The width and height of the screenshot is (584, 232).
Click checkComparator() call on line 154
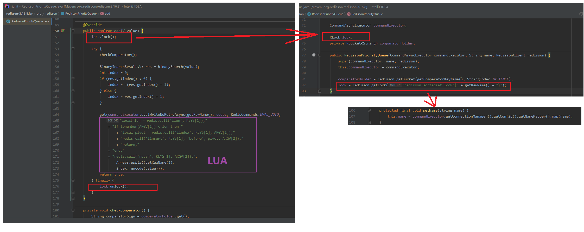point(118,55)
